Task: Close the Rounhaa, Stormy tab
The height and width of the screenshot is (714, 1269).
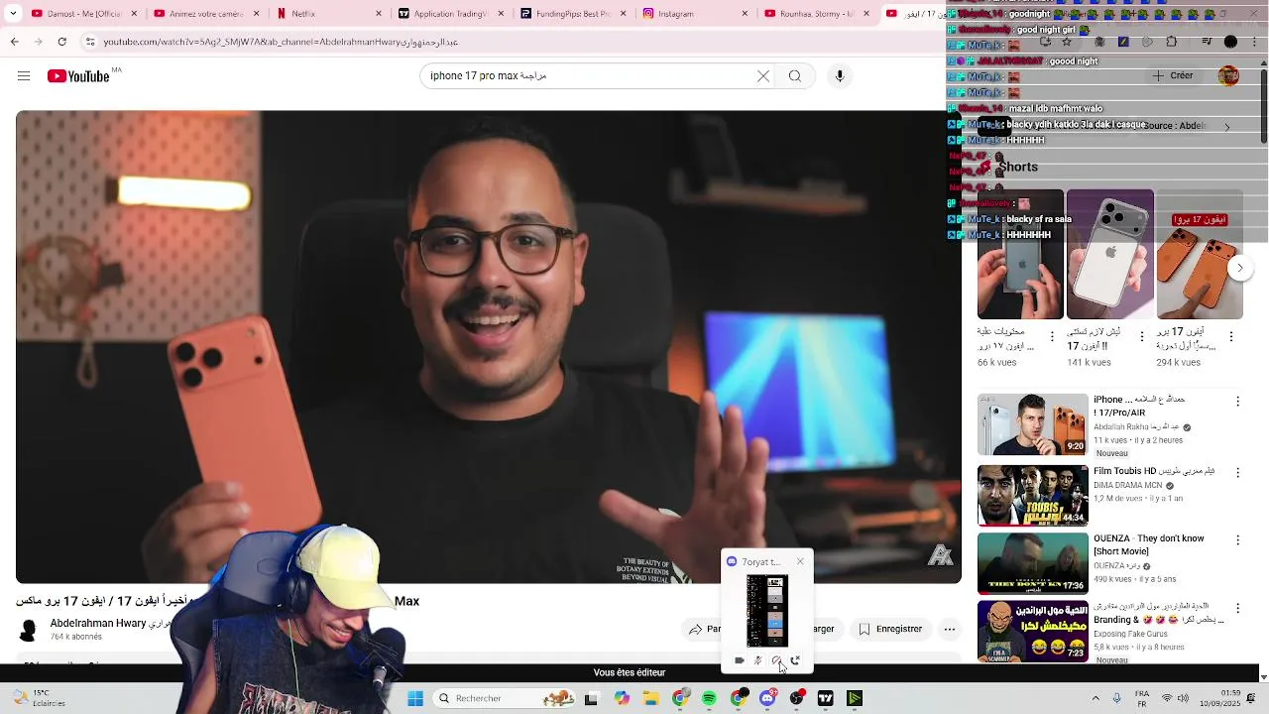Action: [866, 14]
